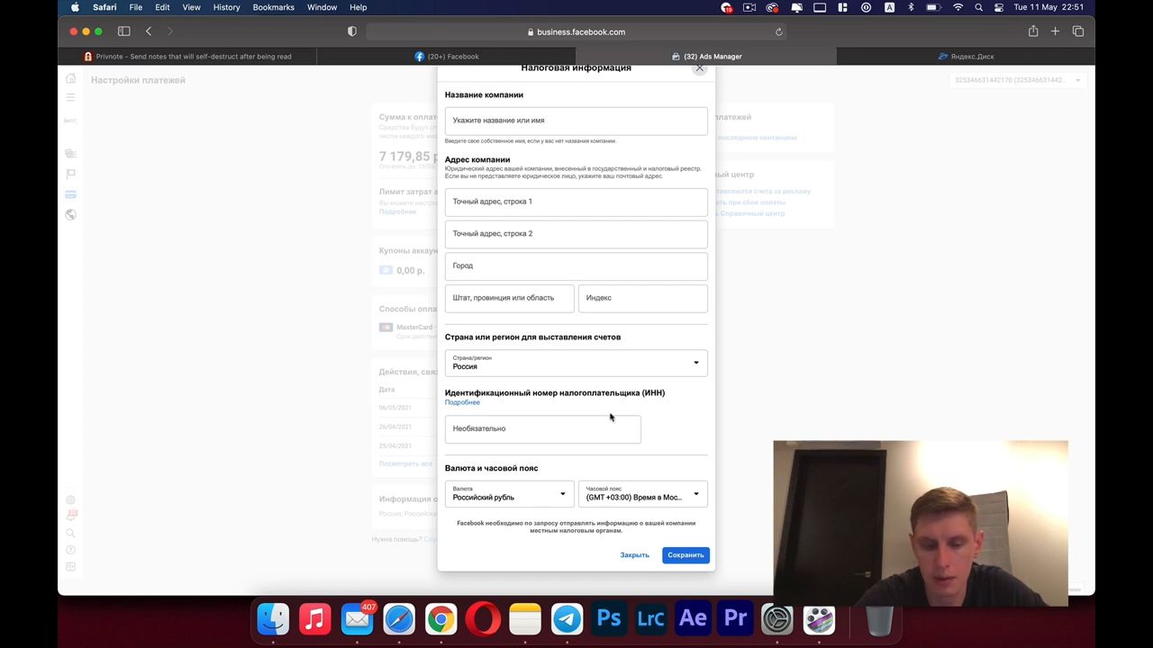Viewport: 1153px width, 648px height.
Task: Open the History menu
Action: coord(226,7)
